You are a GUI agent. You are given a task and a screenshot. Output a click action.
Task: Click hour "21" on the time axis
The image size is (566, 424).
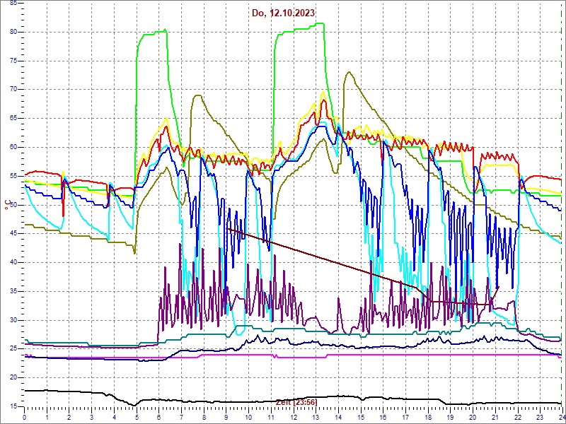[495, 417]
